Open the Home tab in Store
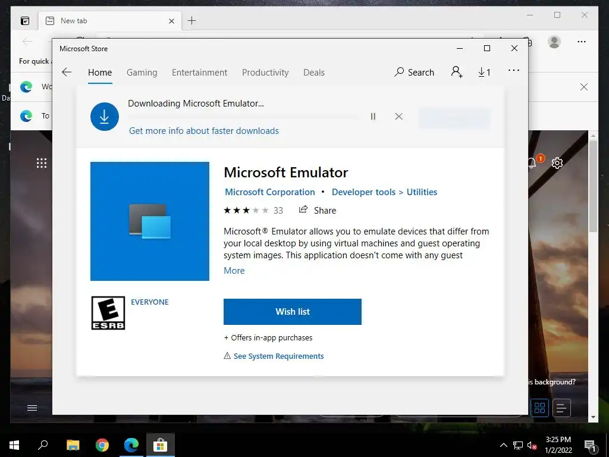This screenshot has width=609, height=457. coord(100,72)
